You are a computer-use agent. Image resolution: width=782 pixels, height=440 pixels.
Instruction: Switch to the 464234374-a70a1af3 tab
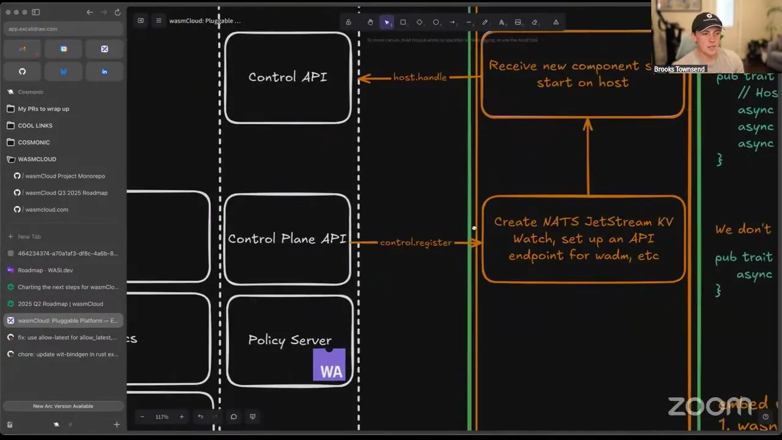point(63,253)
